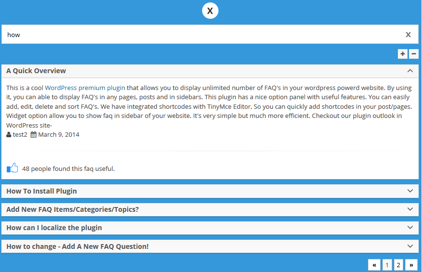Image resolution: width=422 pixels, height=272 pixels.
Task: Go to next page with » arrow
Action: click(411, 265)
